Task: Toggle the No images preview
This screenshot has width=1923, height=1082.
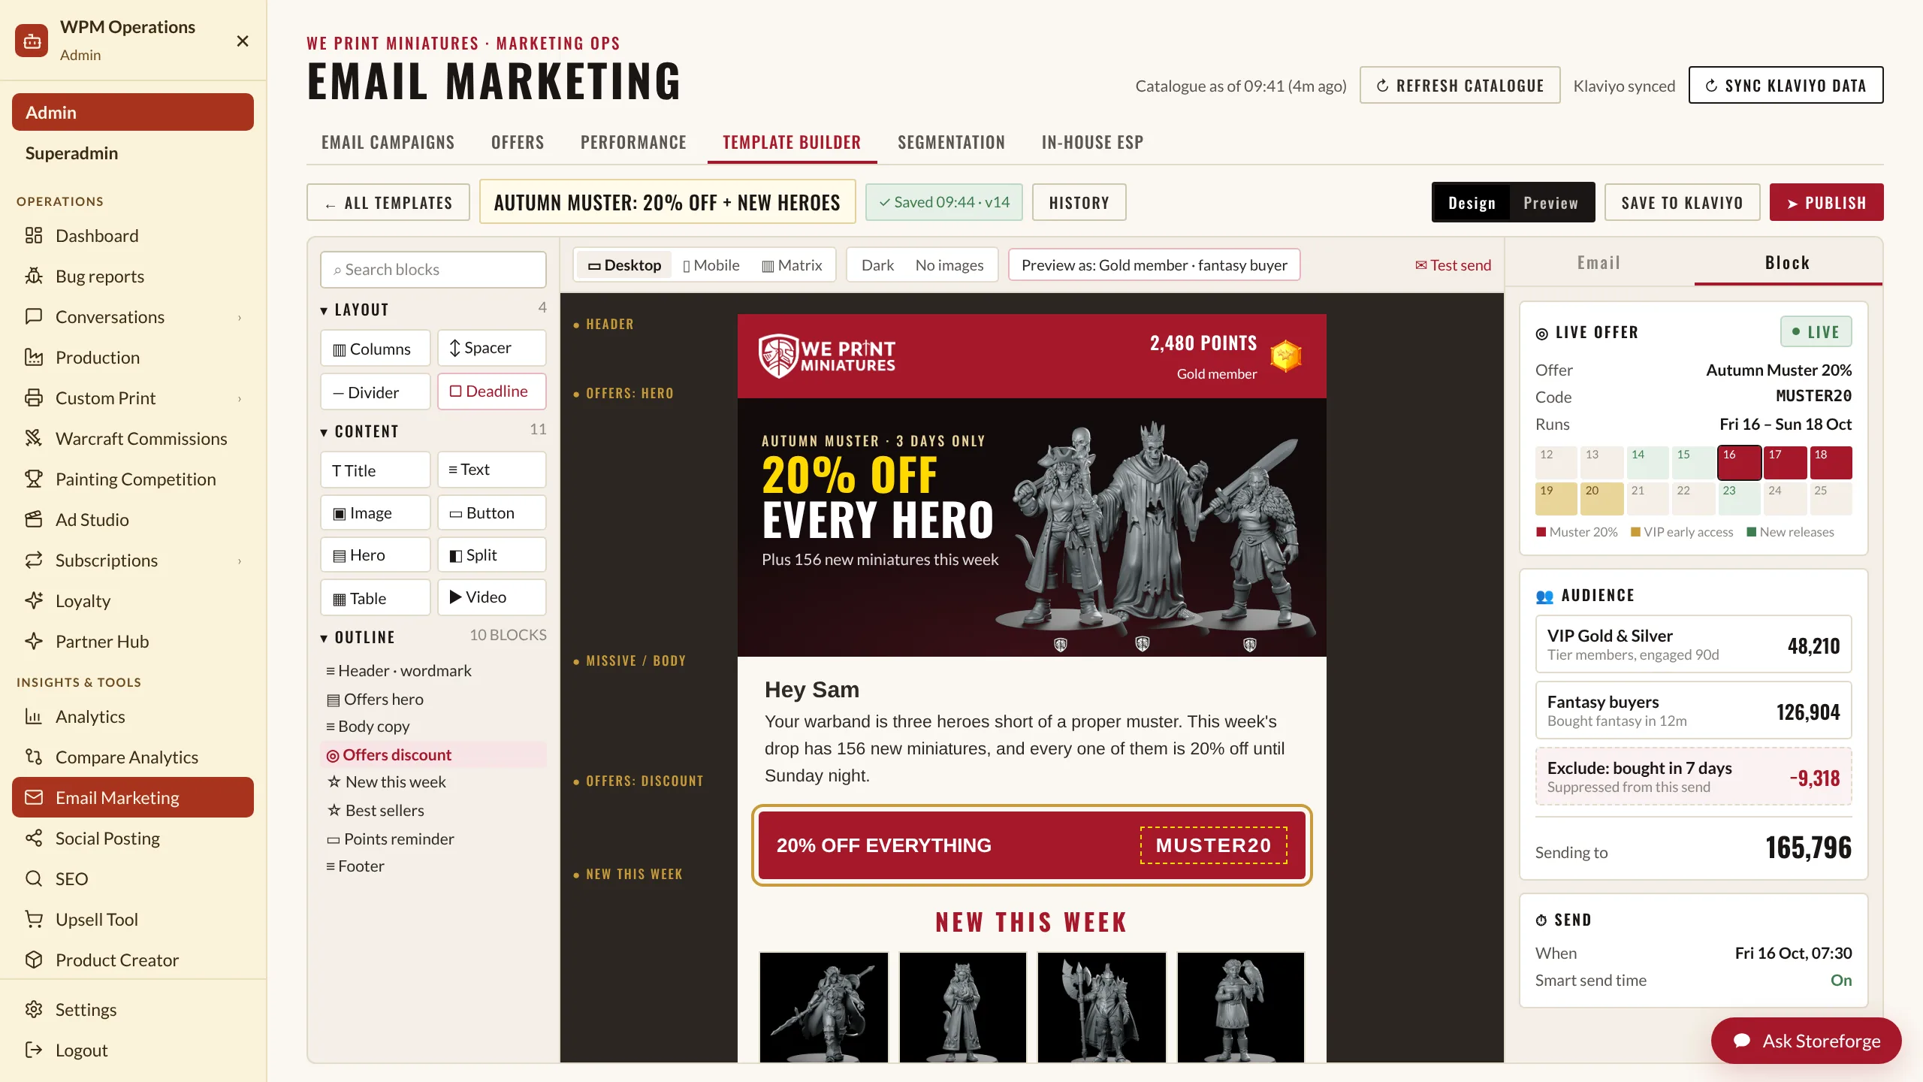Action: 949,265
